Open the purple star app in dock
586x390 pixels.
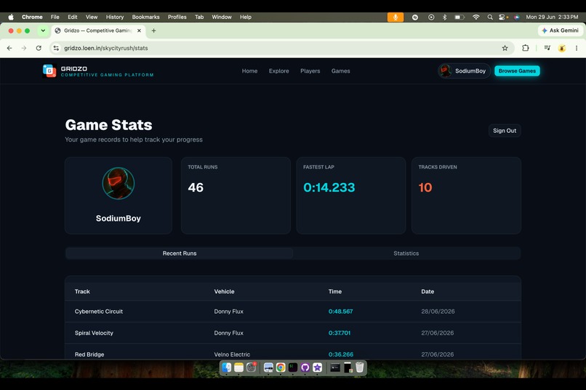click(x=317, y=367)
